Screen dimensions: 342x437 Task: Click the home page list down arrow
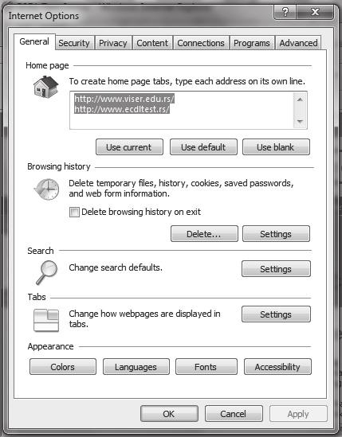(x=300, y=122)
